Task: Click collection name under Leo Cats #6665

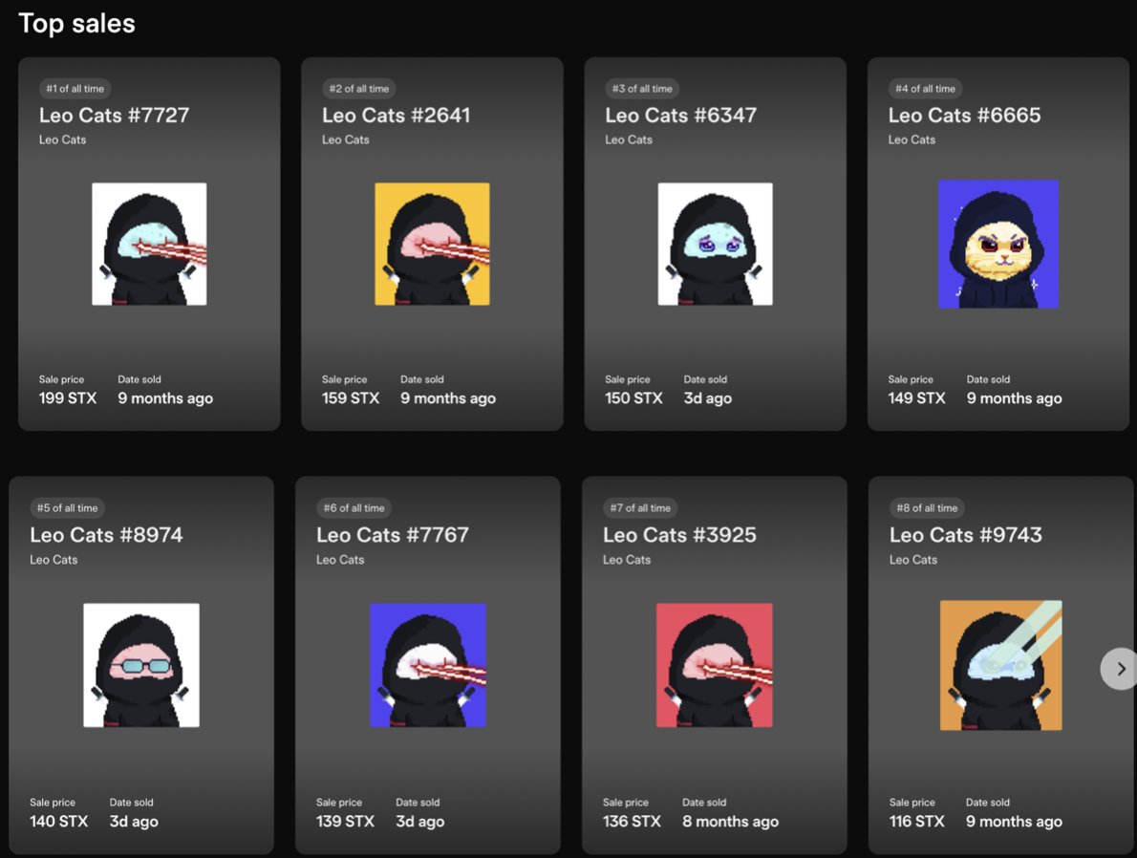Action: 912,139
